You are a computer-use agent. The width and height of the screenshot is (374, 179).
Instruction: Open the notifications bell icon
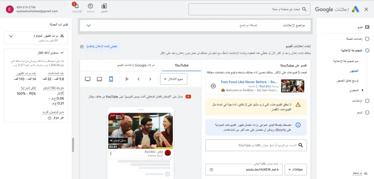click(76, 6)
